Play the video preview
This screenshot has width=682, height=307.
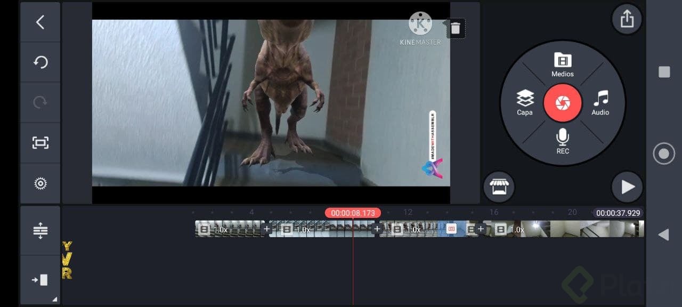(627, 187)
